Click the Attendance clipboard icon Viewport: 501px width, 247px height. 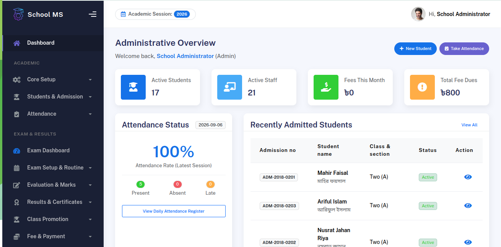tap(16, 114)
